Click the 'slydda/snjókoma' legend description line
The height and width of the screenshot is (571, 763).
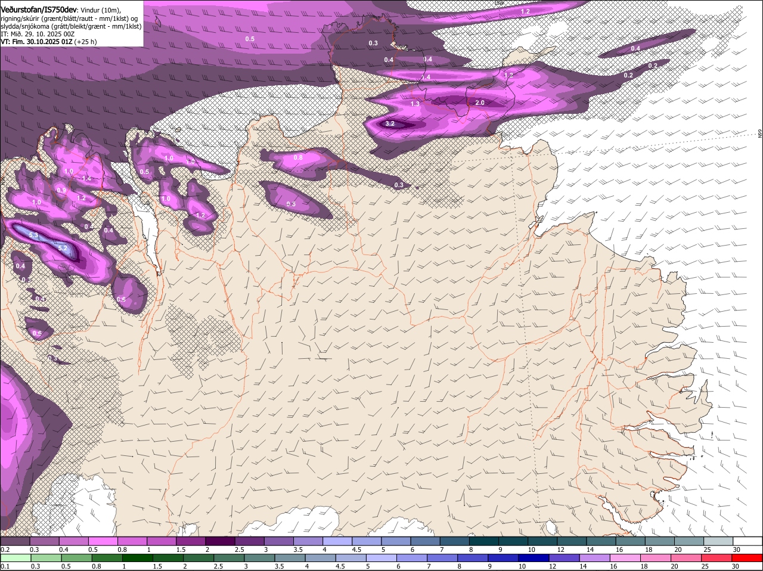click(x=71, y=26)
